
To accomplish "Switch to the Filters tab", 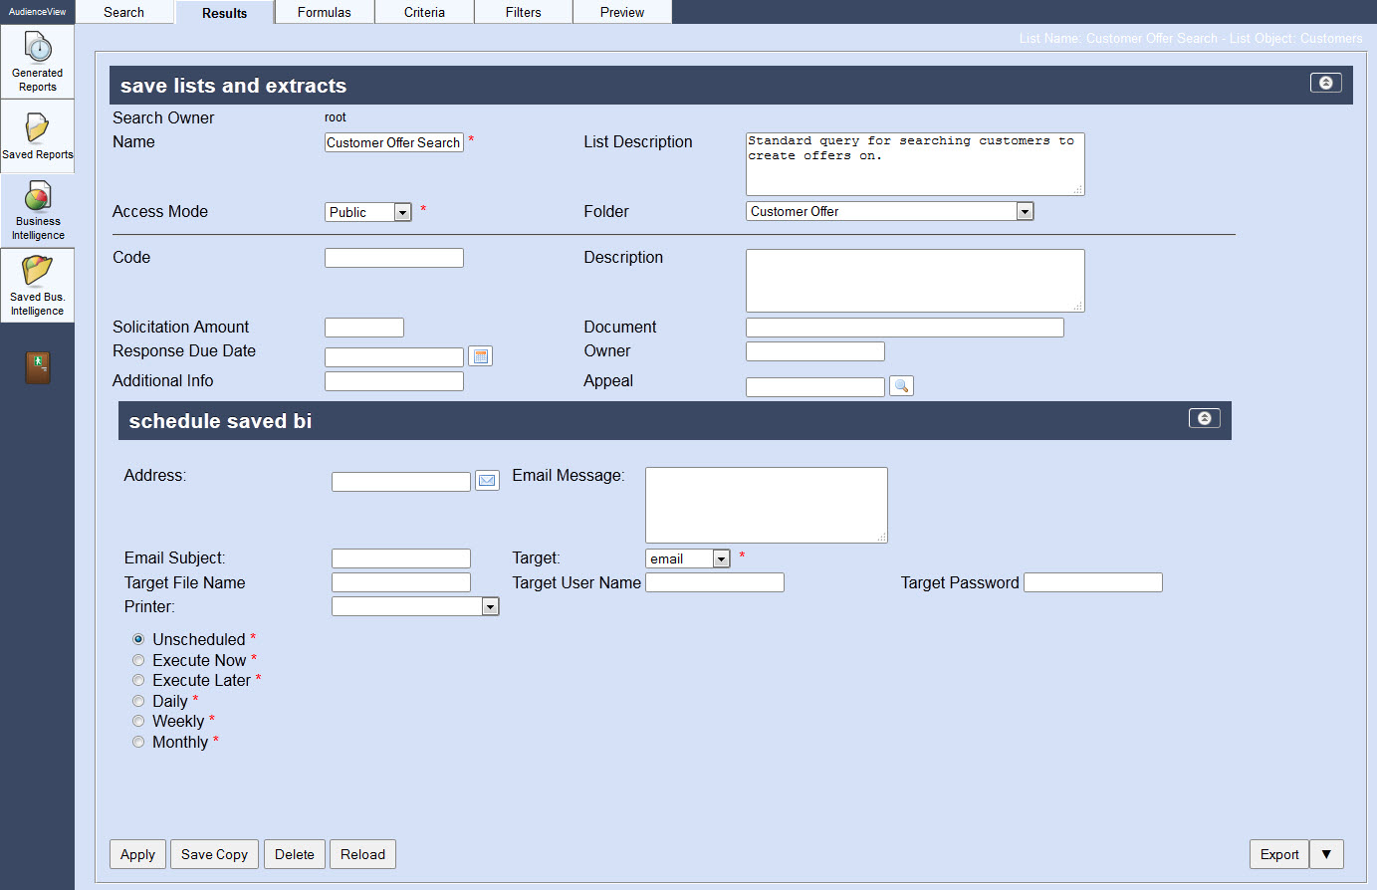I will point(524,12).
